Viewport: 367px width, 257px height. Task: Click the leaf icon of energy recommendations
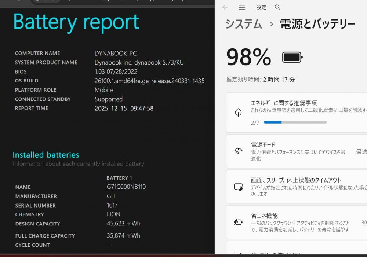tap(238, 113)
